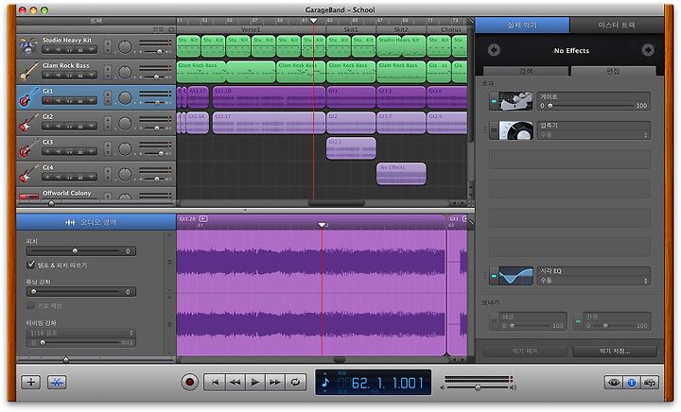Click the Gt4 track guitar icon
This screenshot has height=412, width=681.
point(28,174)
